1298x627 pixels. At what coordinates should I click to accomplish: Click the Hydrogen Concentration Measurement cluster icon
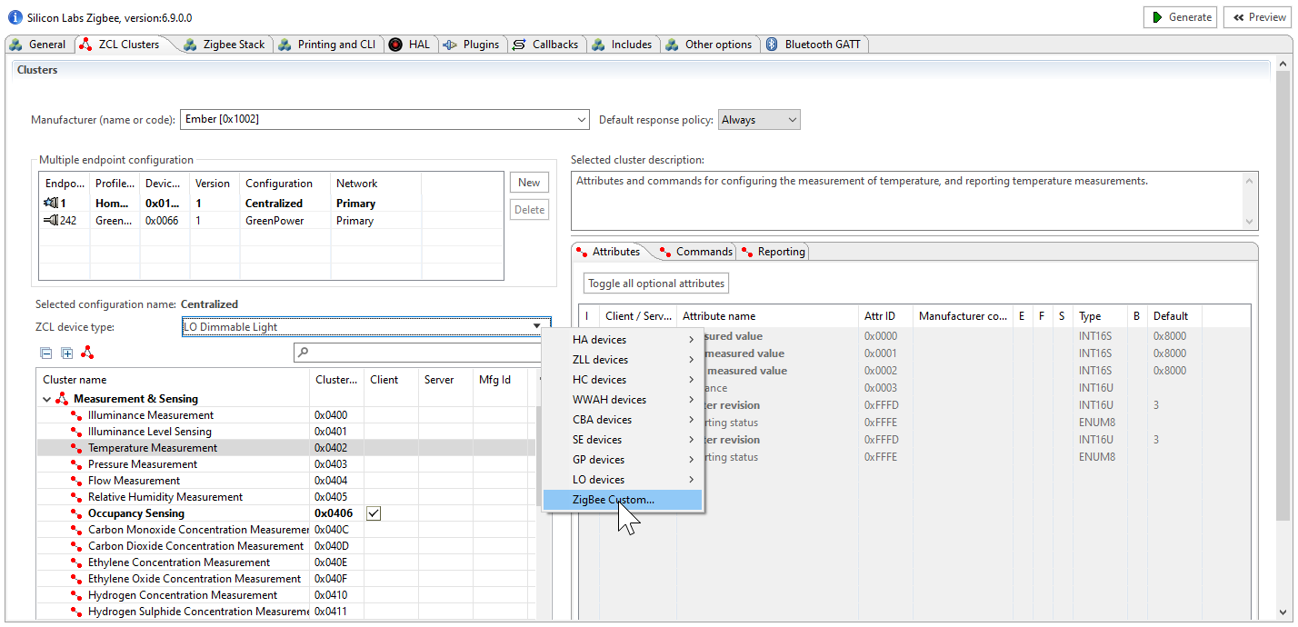(x=78, y=595)
